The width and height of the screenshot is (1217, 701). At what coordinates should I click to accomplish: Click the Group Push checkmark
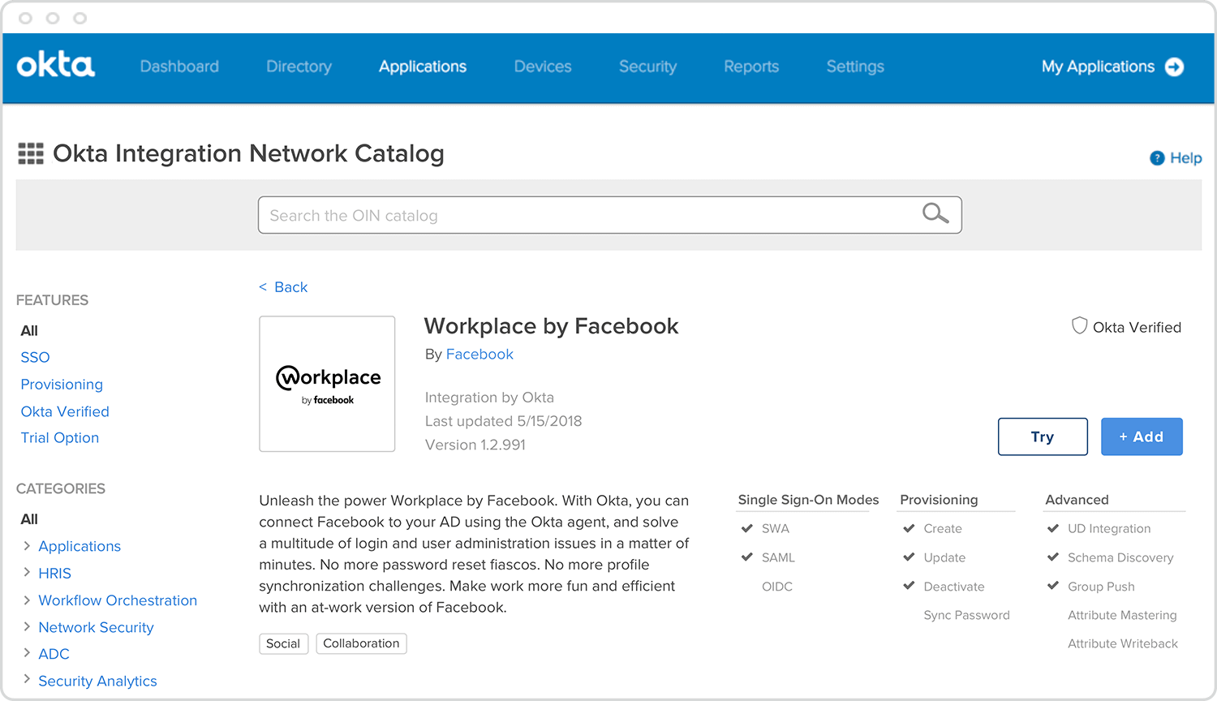[1053, 586]
